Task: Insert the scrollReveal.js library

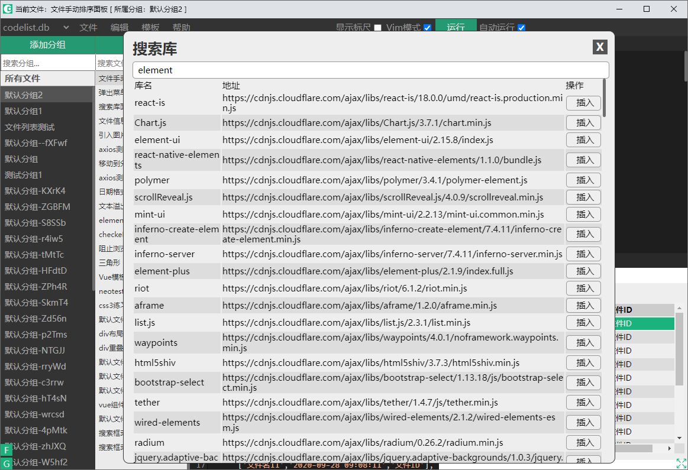Action: (x=583, y=197)
